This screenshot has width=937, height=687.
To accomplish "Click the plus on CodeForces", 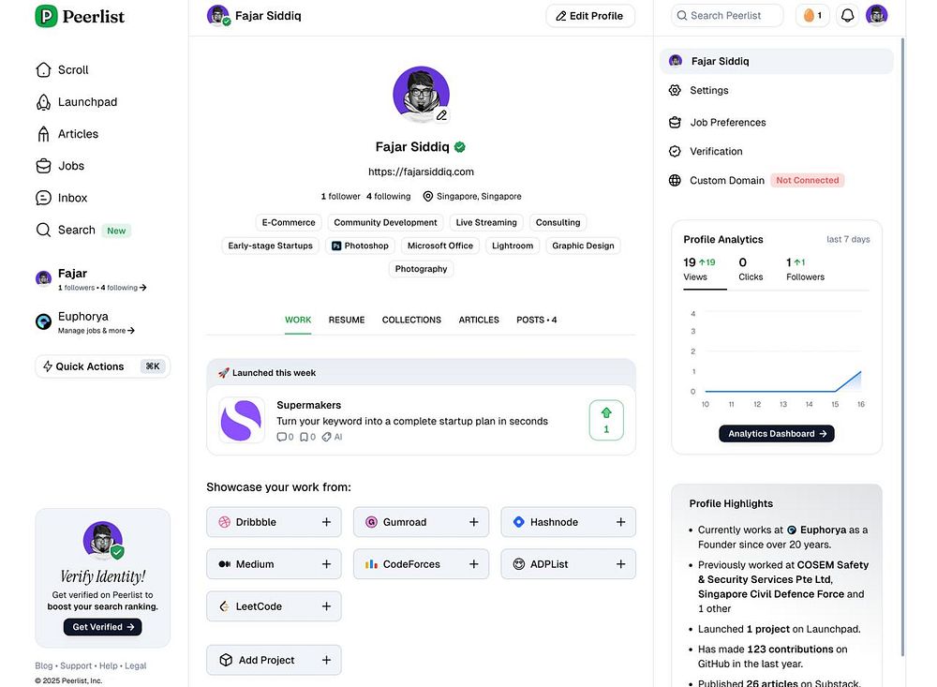I will coord(474,564).
